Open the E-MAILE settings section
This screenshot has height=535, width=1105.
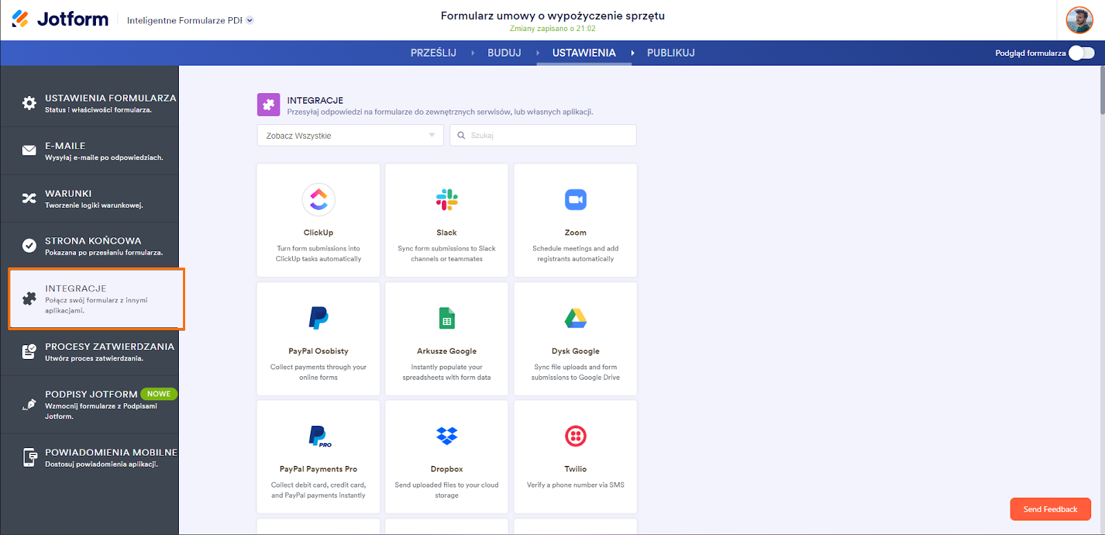pos(90,151)
